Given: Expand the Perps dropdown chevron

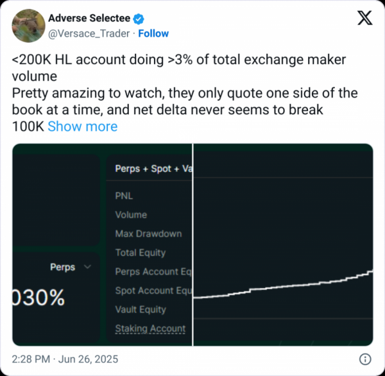Looking at the screenshot, I should click(88, 267).
